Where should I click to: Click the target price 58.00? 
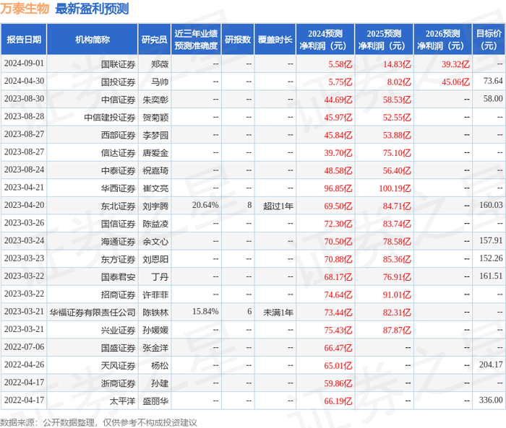[x=493, y=99]
